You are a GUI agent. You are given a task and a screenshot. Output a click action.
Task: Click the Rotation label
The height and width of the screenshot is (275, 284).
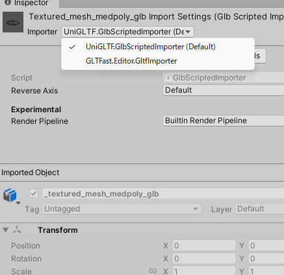26,259
